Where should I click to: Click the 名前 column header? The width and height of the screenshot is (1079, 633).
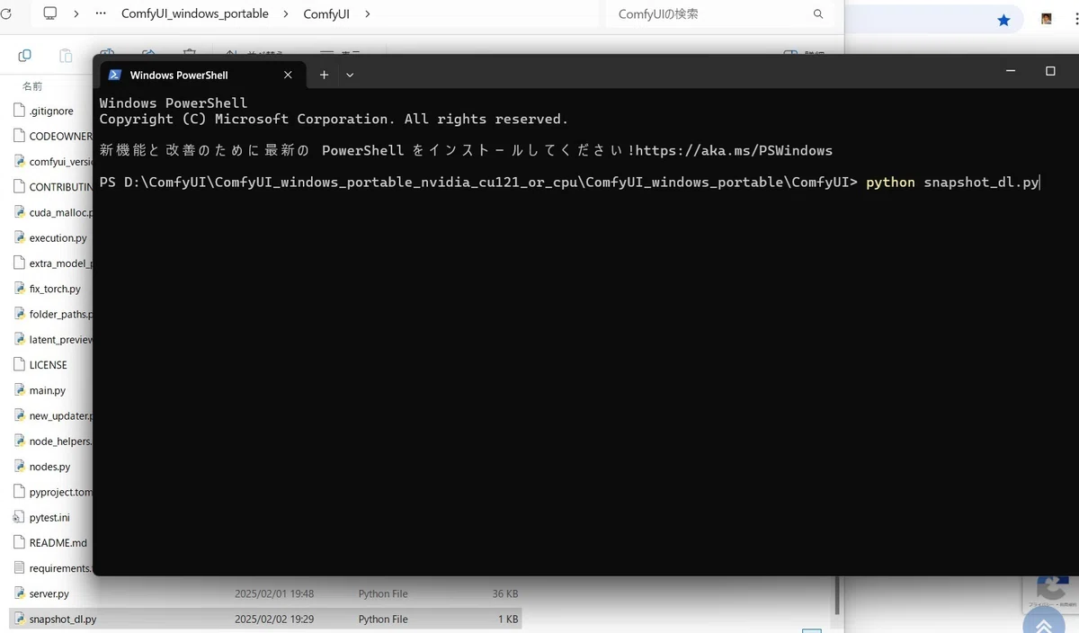tap(32, 85)
